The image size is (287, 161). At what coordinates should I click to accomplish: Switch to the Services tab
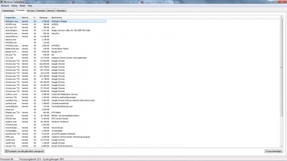click(31, 11)
